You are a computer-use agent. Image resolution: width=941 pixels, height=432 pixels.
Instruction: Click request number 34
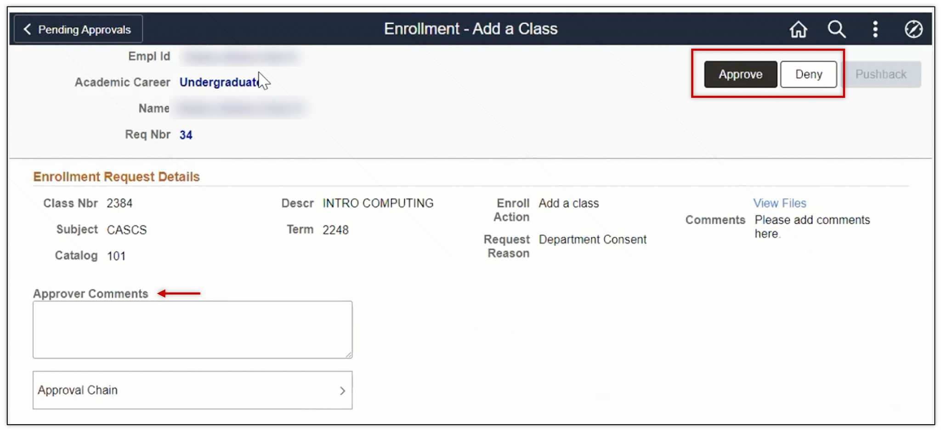pyautogui.click(x=186, y=135)
